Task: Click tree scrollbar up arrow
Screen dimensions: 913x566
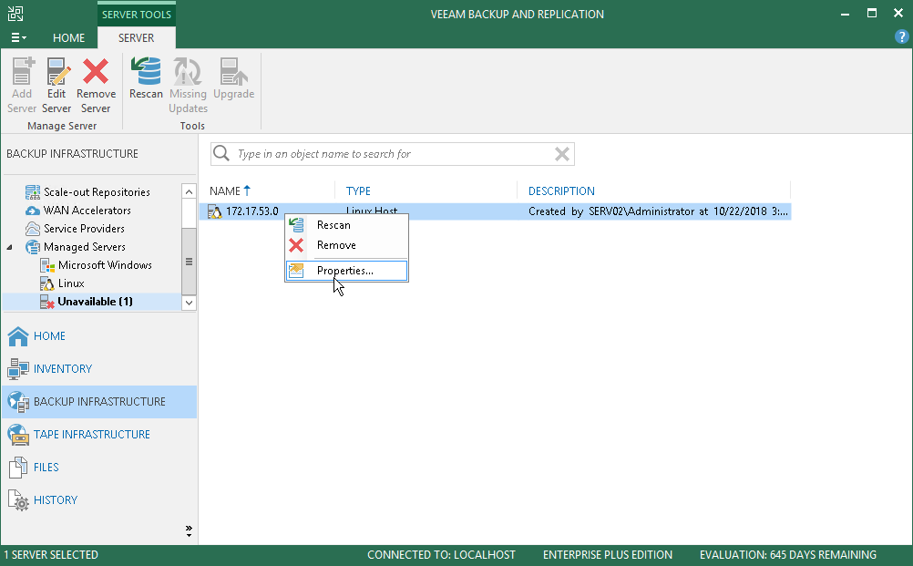Action: tap(189, 191)
